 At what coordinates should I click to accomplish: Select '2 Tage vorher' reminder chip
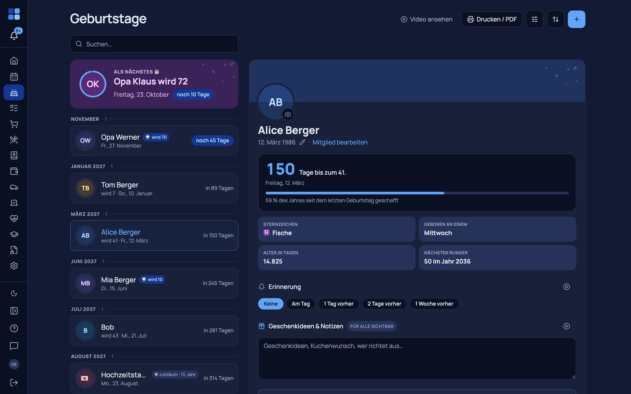[384, 304]
